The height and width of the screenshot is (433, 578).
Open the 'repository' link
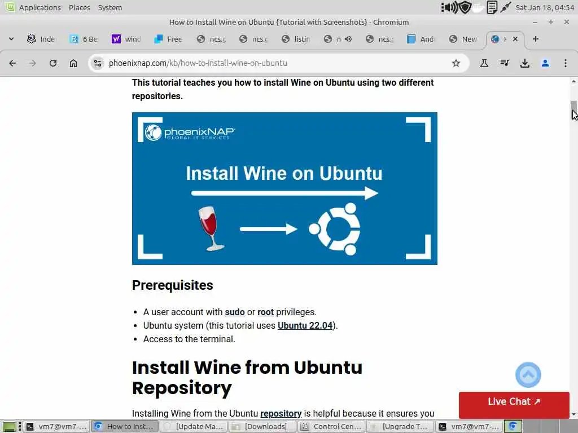[x=281, y=413]
